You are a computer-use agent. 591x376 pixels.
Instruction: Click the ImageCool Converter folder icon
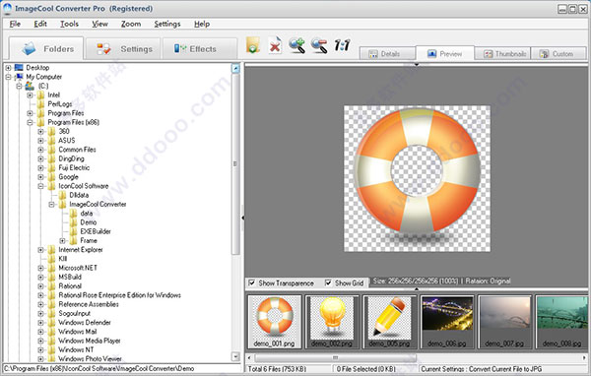pos(63,204)
